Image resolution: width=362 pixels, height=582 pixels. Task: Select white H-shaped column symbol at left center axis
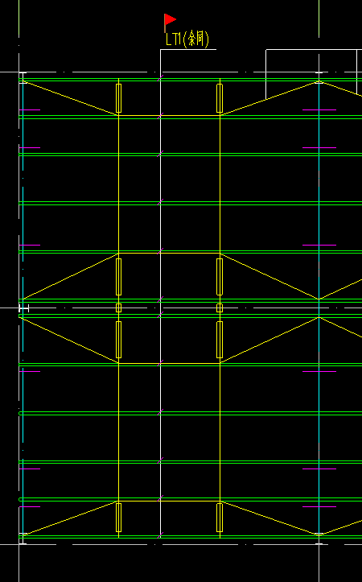coord(24,308)
